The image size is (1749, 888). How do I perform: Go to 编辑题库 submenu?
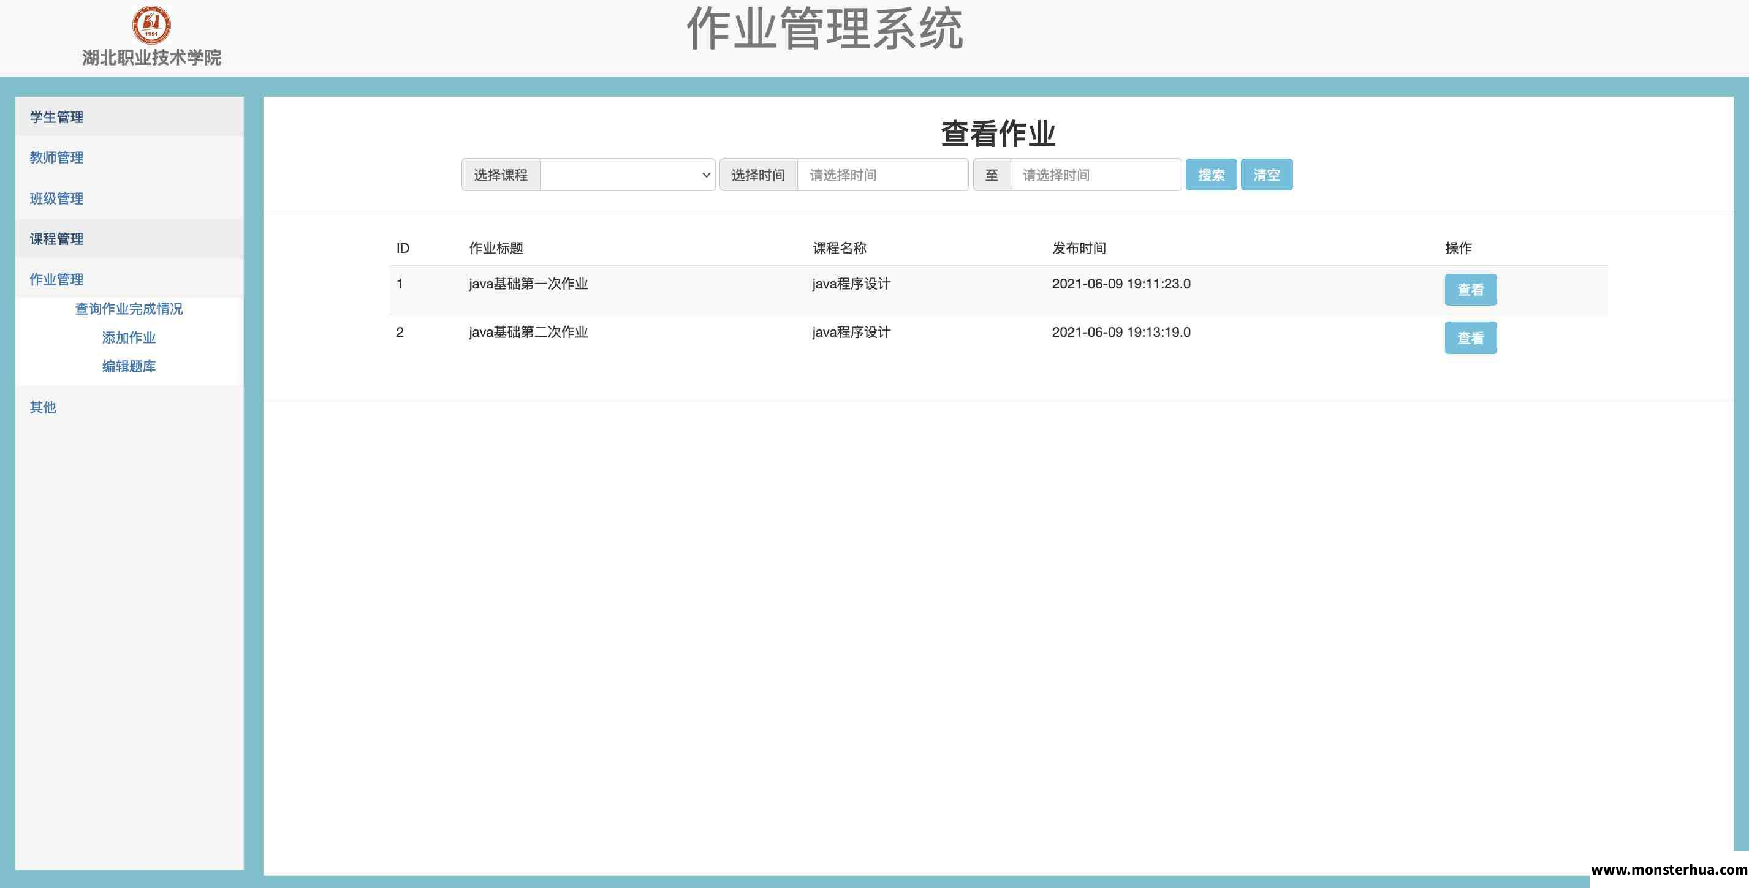[129, 366]
